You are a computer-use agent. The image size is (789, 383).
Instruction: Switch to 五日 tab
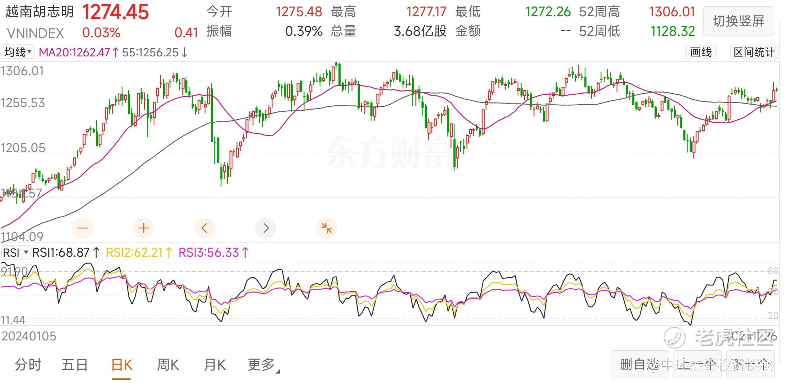coord(75,365)
